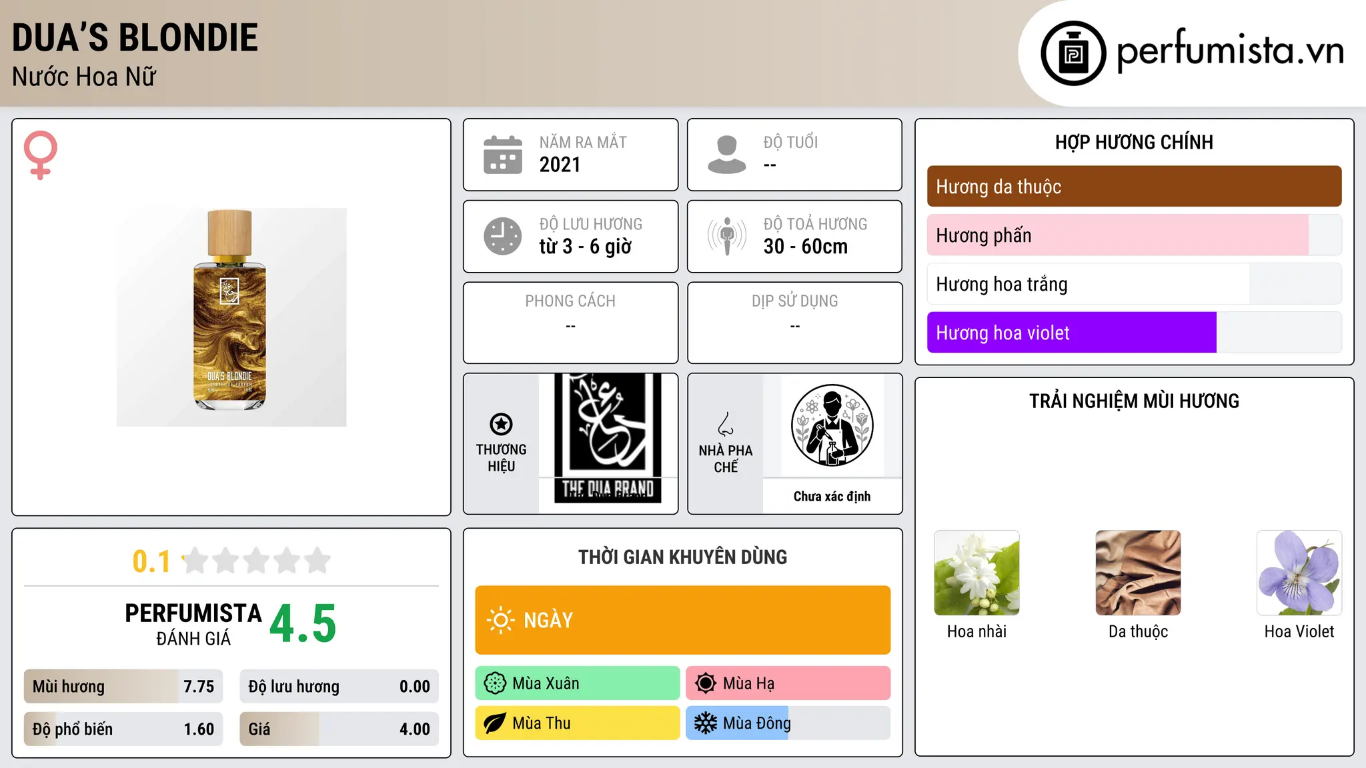This screenshot has height=768, width=1366.
Task: Click the perfumista.vn bottle logo icon
Action: (1073, 53)
